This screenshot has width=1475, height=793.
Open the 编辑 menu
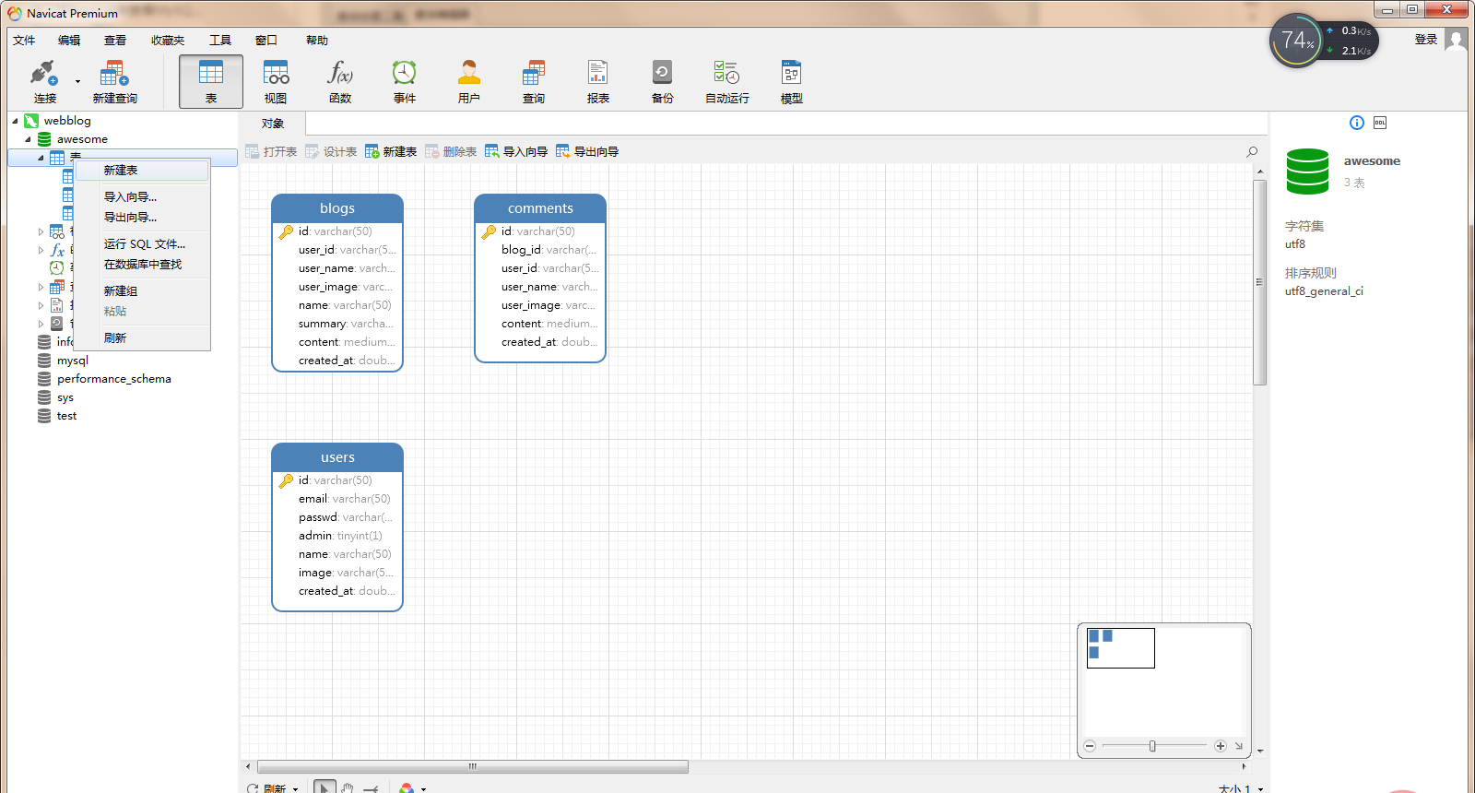click(x=69, y=40)
